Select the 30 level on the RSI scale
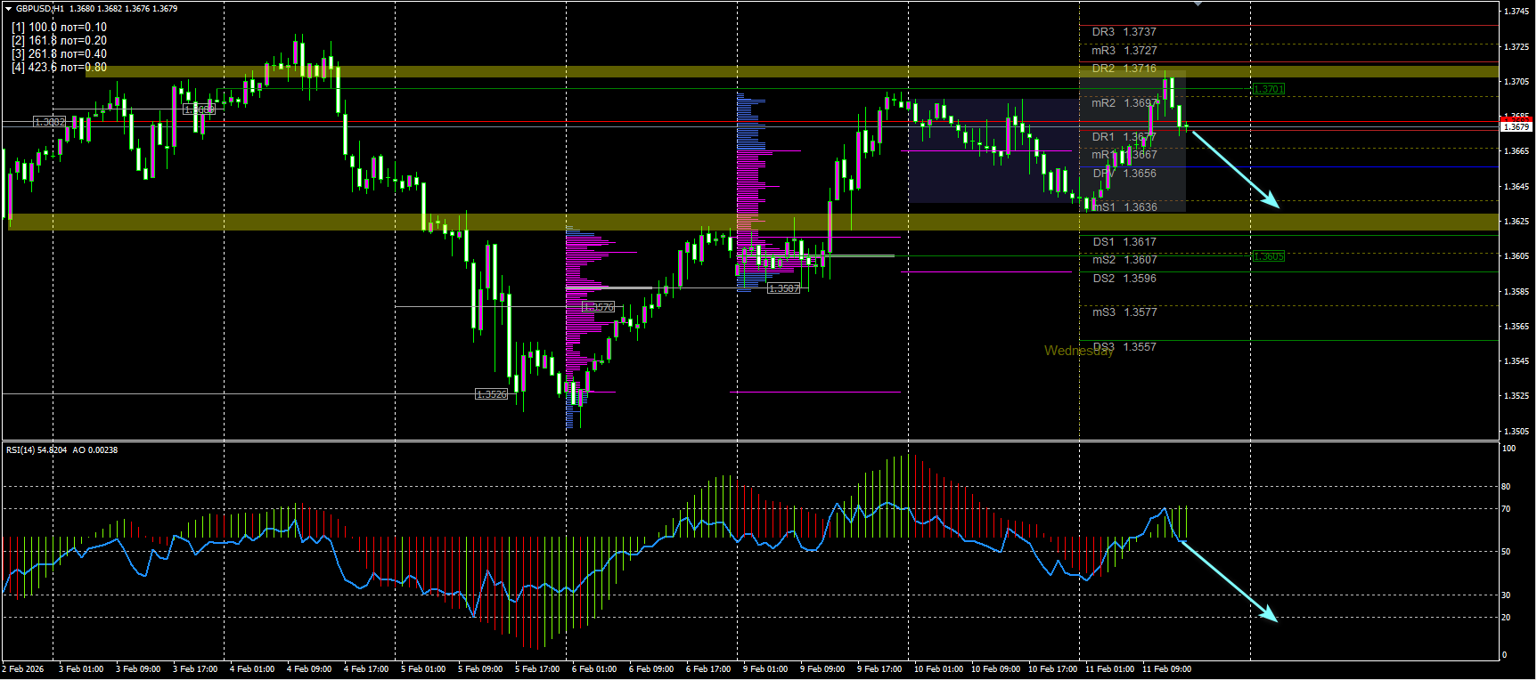 [x=1506, y=595]
